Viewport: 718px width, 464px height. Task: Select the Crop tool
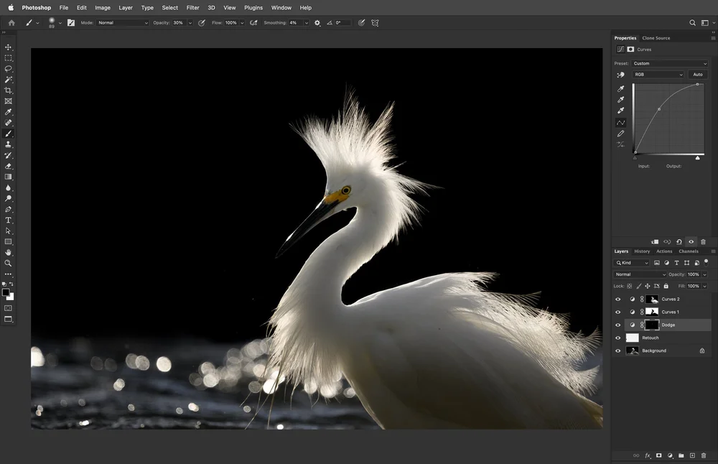tap(9, 91)
